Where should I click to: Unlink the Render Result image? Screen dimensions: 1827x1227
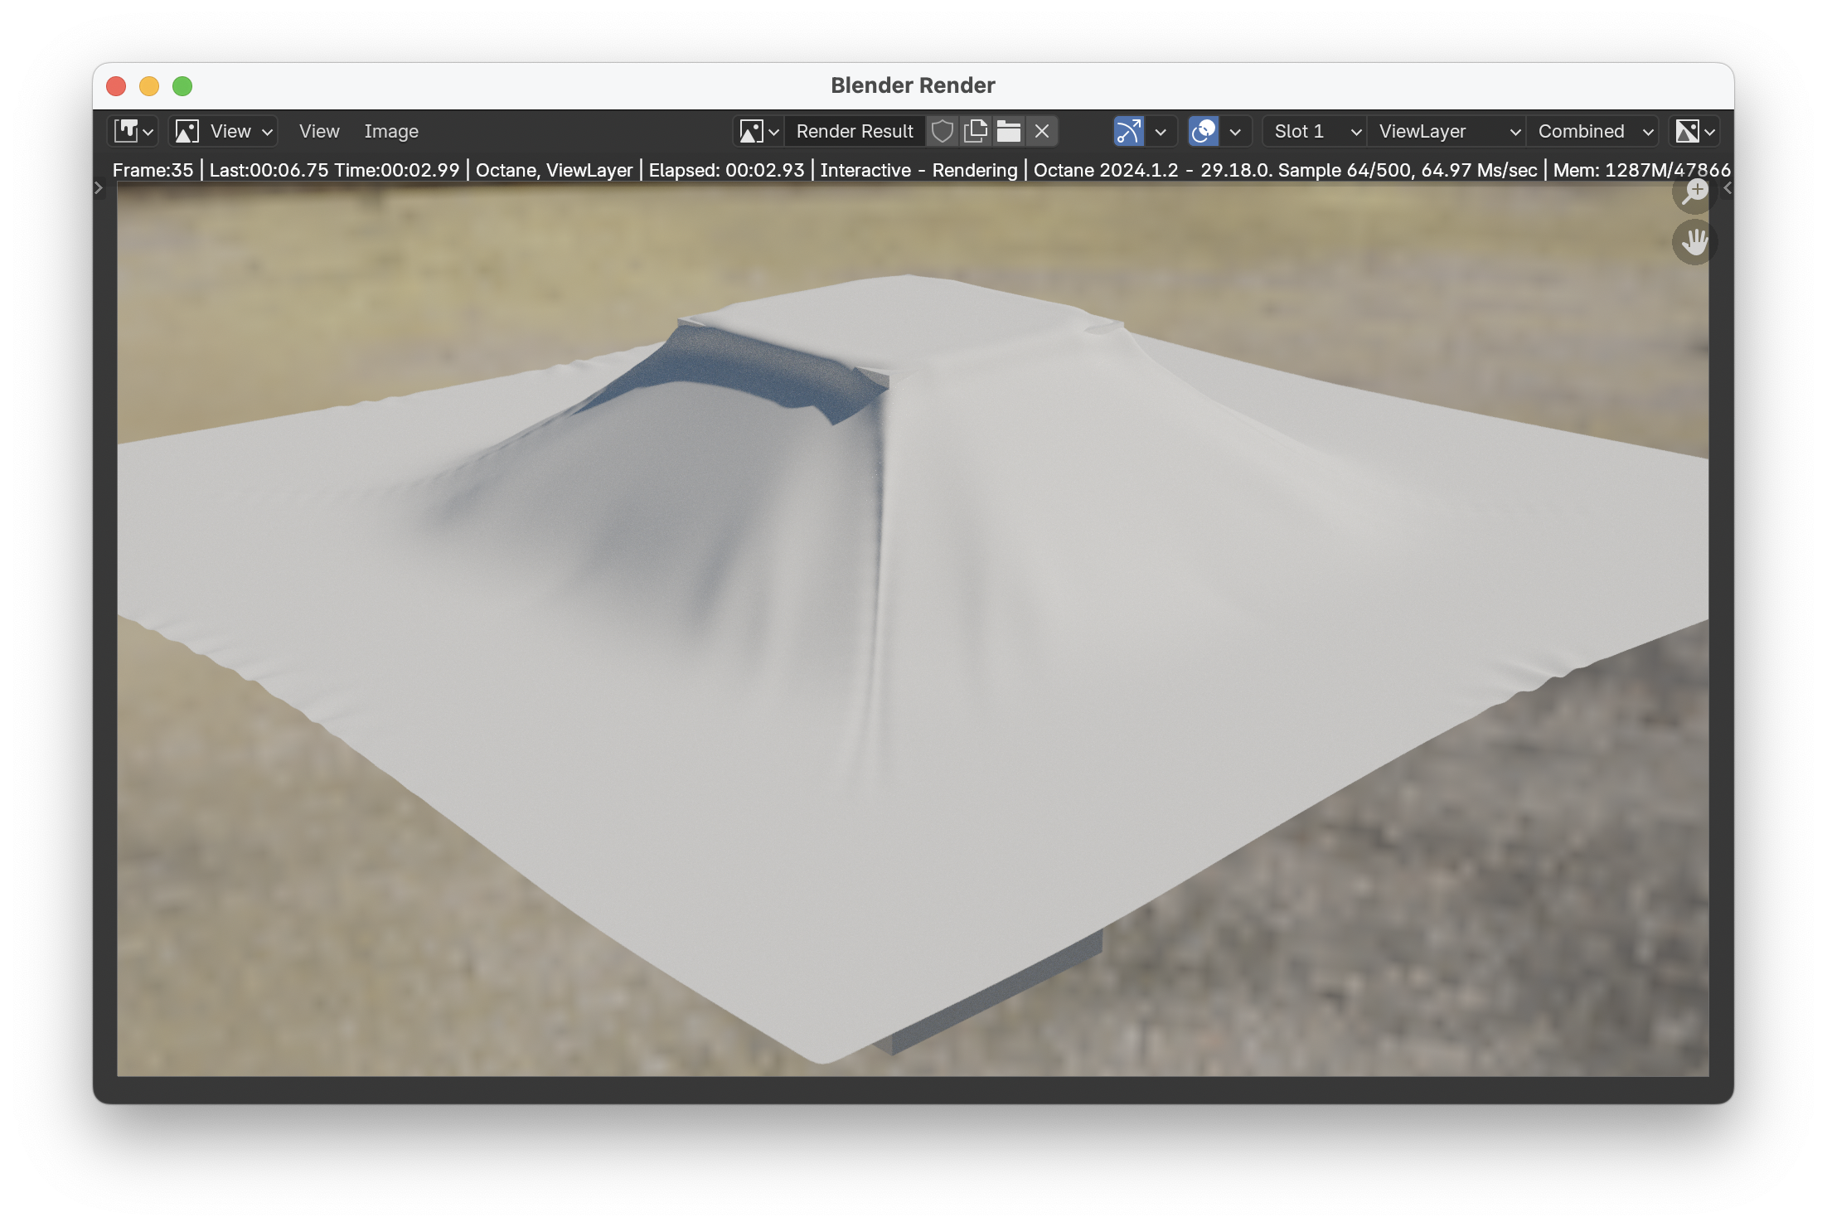click(1042, 131)
